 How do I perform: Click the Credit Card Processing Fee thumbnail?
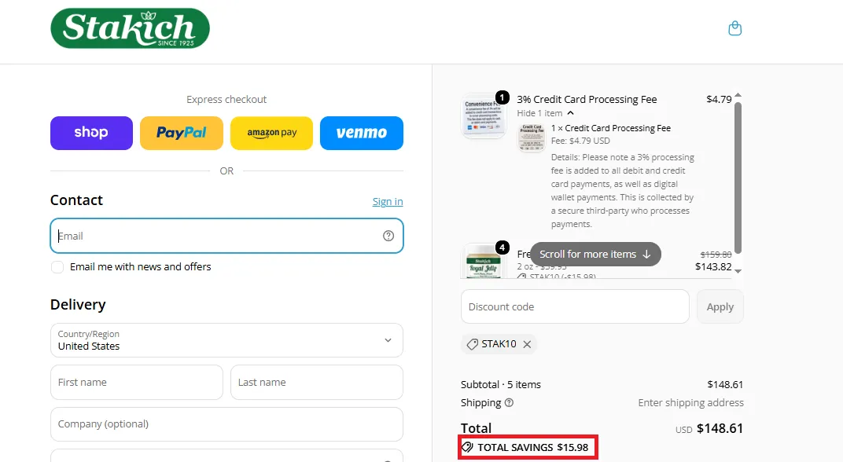pyautogui.click(x=484, y=115)
